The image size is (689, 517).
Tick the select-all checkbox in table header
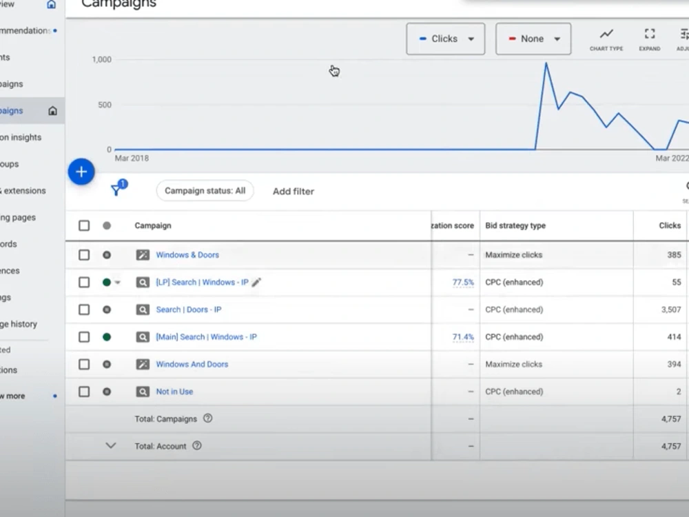(84, 225)
